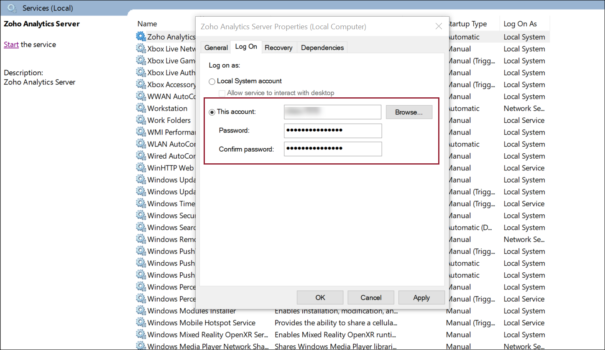Click the Services (Local) header icon
This screenshot has width=605, height=350.
(12, 8)
